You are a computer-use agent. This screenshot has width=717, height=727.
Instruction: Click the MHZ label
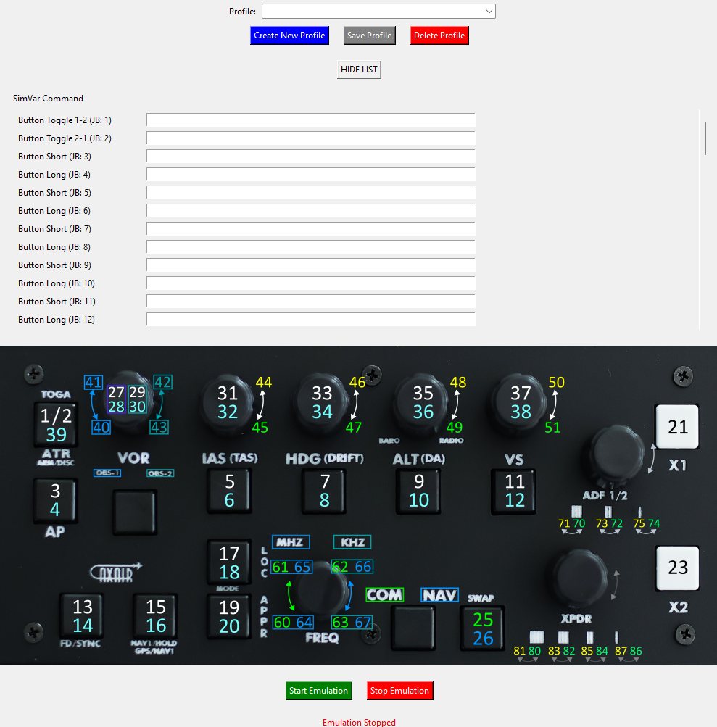[290, 542]
